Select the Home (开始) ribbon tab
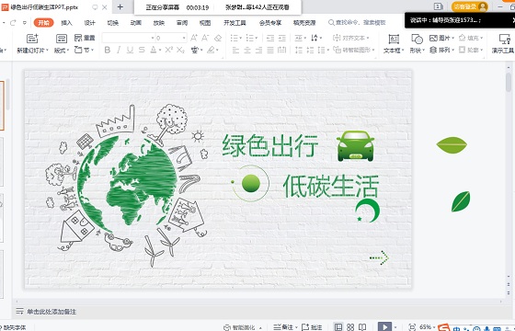The height and width of the screenshot is (331, 515). pyautogui.click(x=43, y=23)
